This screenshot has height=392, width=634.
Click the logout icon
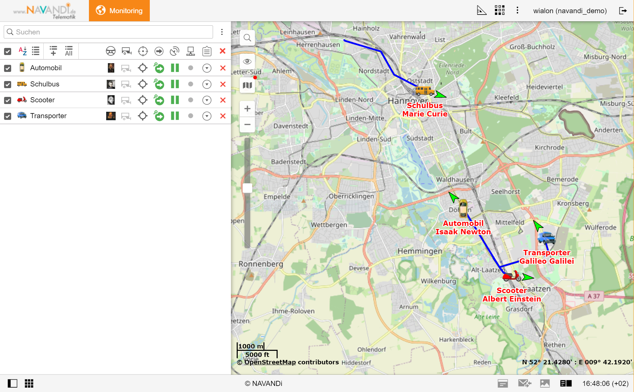623,10
